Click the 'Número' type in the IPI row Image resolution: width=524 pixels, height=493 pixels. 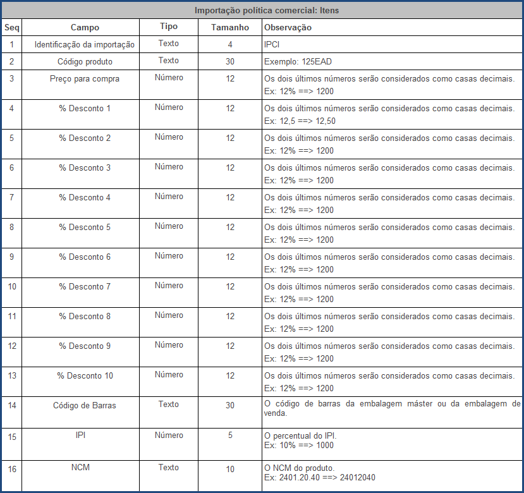click(x=169, y=435)
